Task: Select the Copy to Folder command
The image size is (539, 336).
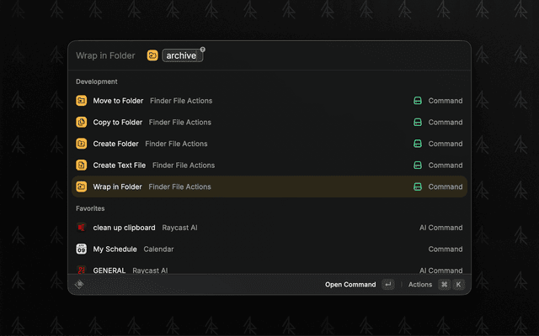Action: click(x=117, y=123)
